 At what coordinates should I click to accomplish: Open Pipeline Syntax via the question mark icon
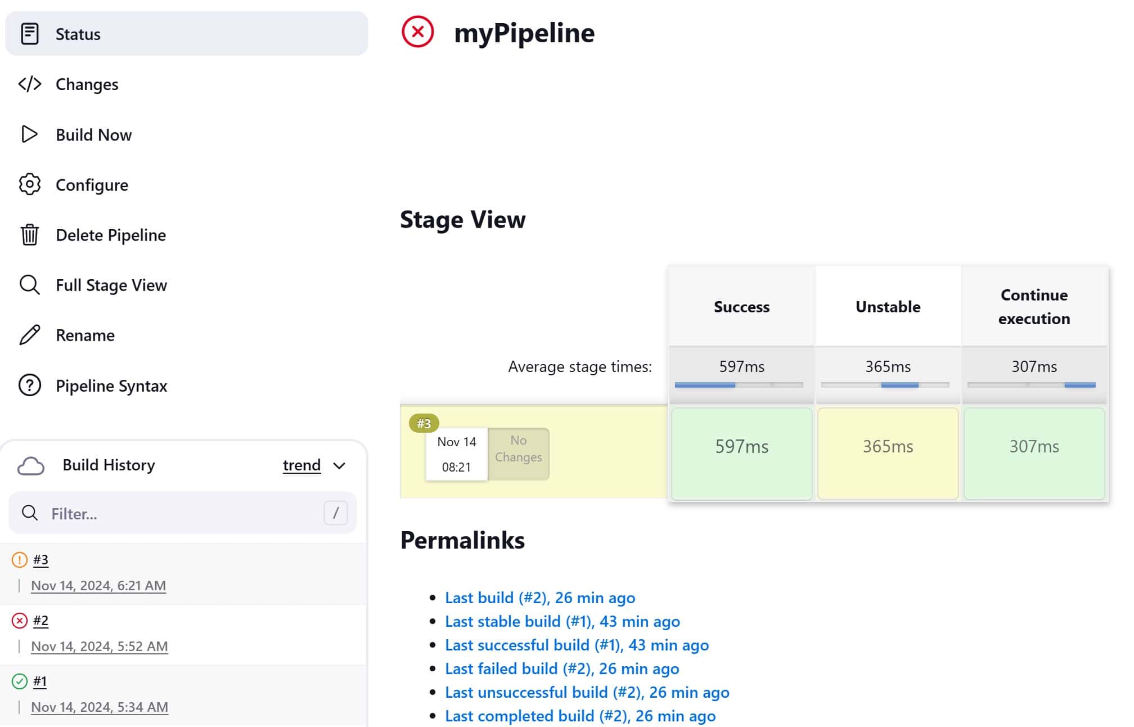[29, 386]
